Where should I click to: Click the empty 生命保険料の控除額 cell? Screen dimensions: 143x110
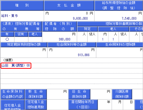click(x=120, y=52)
